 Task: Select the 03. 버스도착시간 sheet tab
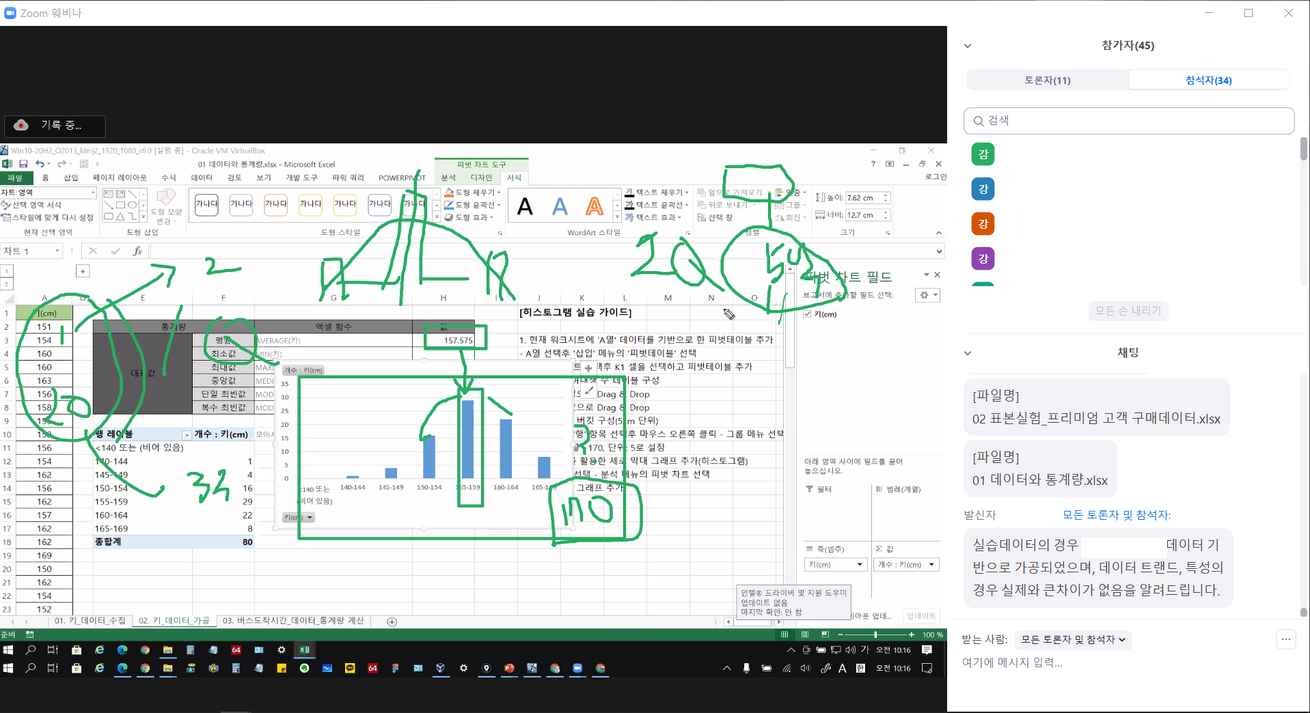[x=293, y=621]
